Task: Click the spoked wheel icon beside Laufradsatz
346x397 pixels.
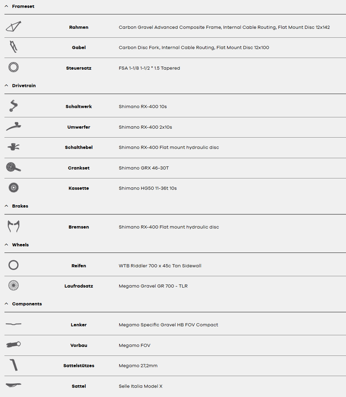Action: (x=13, y=285)
